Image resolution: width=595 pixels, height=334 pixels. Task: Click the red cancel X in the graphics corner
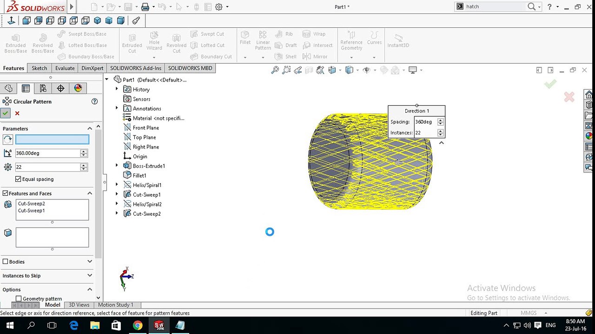[x=569, y=97]
